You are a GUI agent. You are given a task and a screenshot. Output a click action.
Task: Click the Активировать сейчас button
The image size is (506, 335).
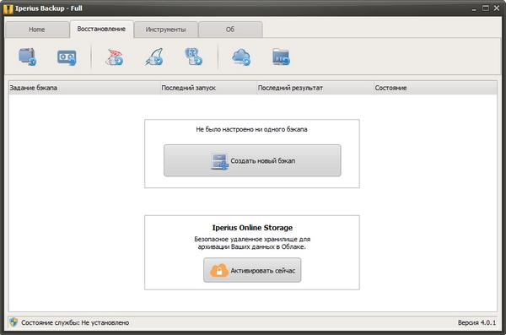(x=252, y=270)
